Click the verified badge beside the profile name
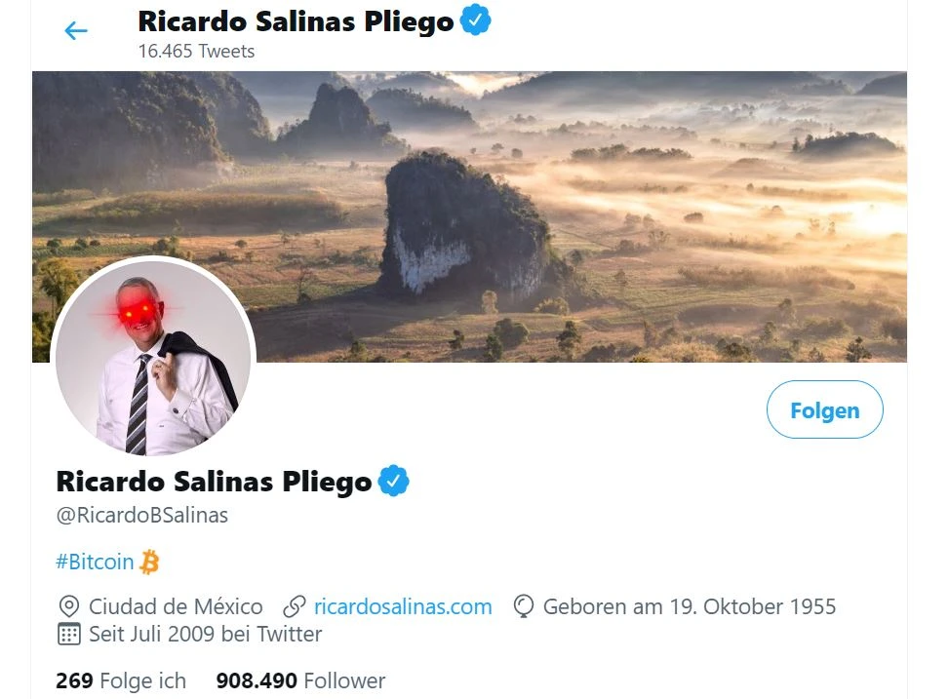Screen dimensions: 949x699 coord(393,481)
